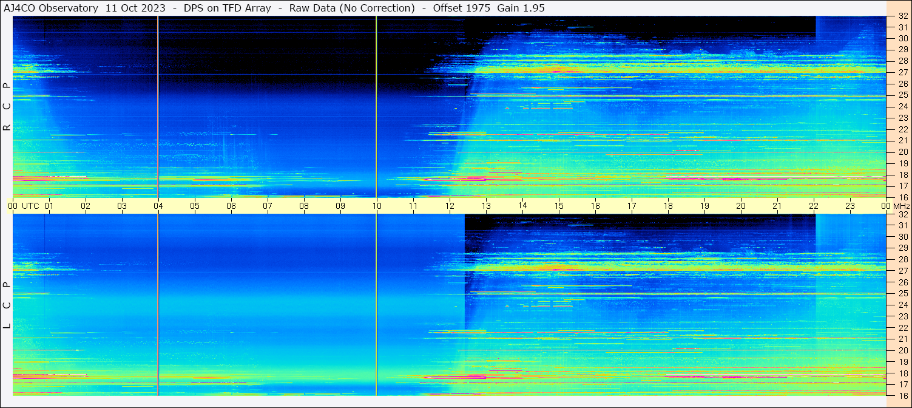912x408 pixels.
Task: Select the 27 MHz label on lower panel
Action: pos(902,271)
